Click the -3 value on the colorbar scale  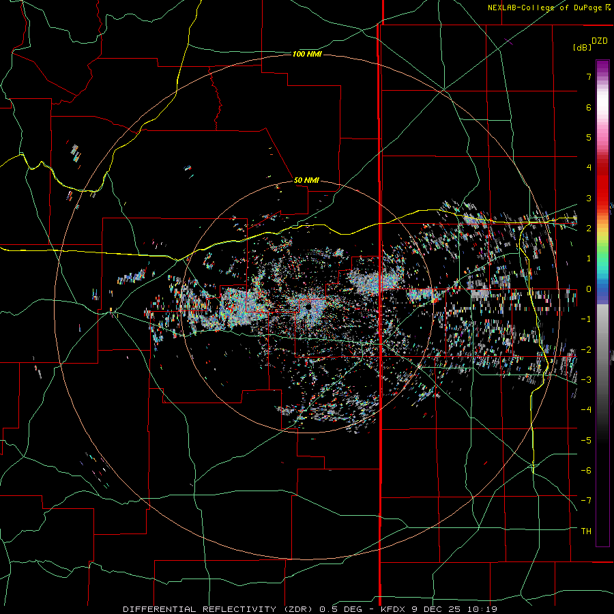pyautogui.click(x=586, y=380)
